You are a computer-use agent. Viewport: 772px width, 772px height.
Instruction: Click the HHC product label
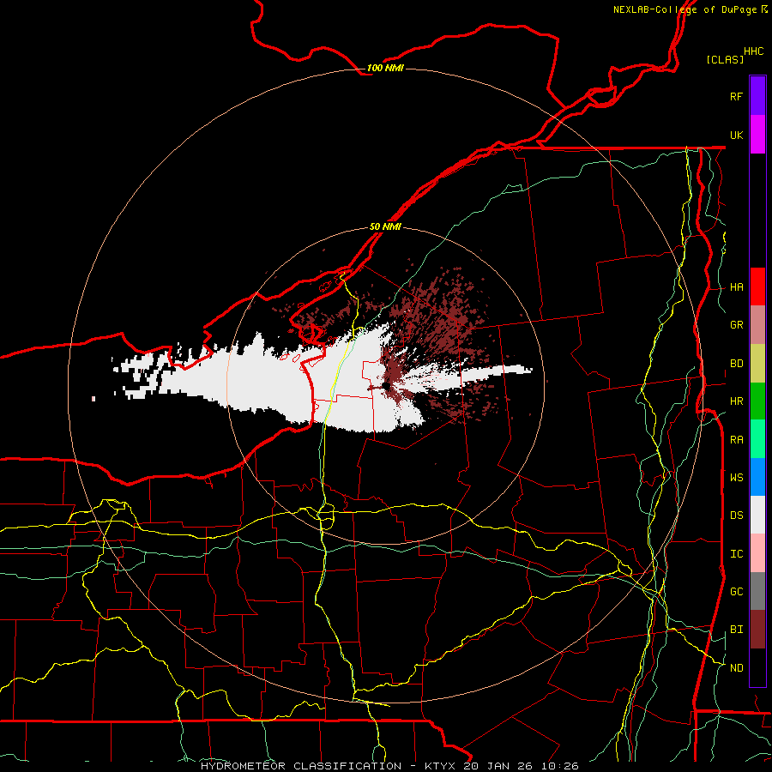point(753,51)
